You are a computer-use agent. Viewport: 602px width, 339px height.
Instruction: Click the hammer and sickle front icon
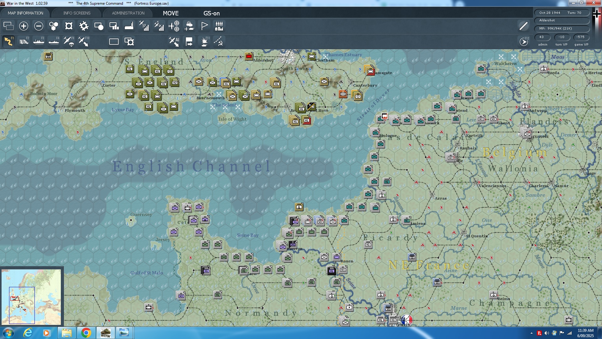coord(219,41)
